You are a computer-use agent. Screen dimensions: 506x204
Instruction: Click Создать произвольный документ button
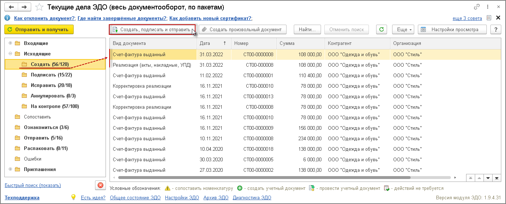click(x=242, y=29)
